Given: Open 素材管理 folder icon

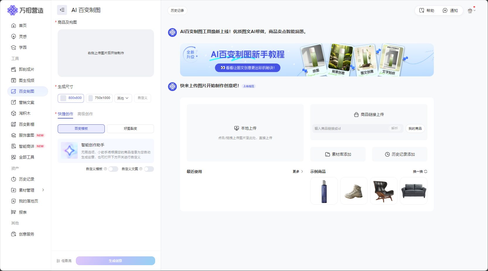Looking at the screenshot, I should pyautogui.click(x=13, y=190).
